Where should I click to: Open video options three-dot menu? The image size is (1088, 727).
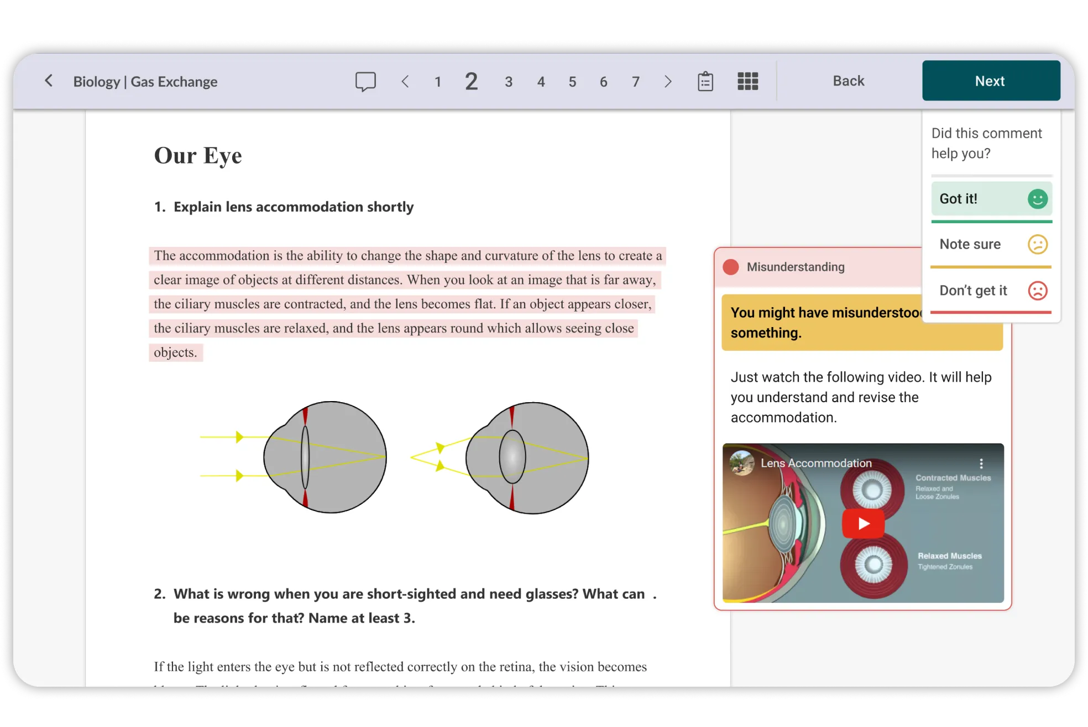(x=981, y=463)
